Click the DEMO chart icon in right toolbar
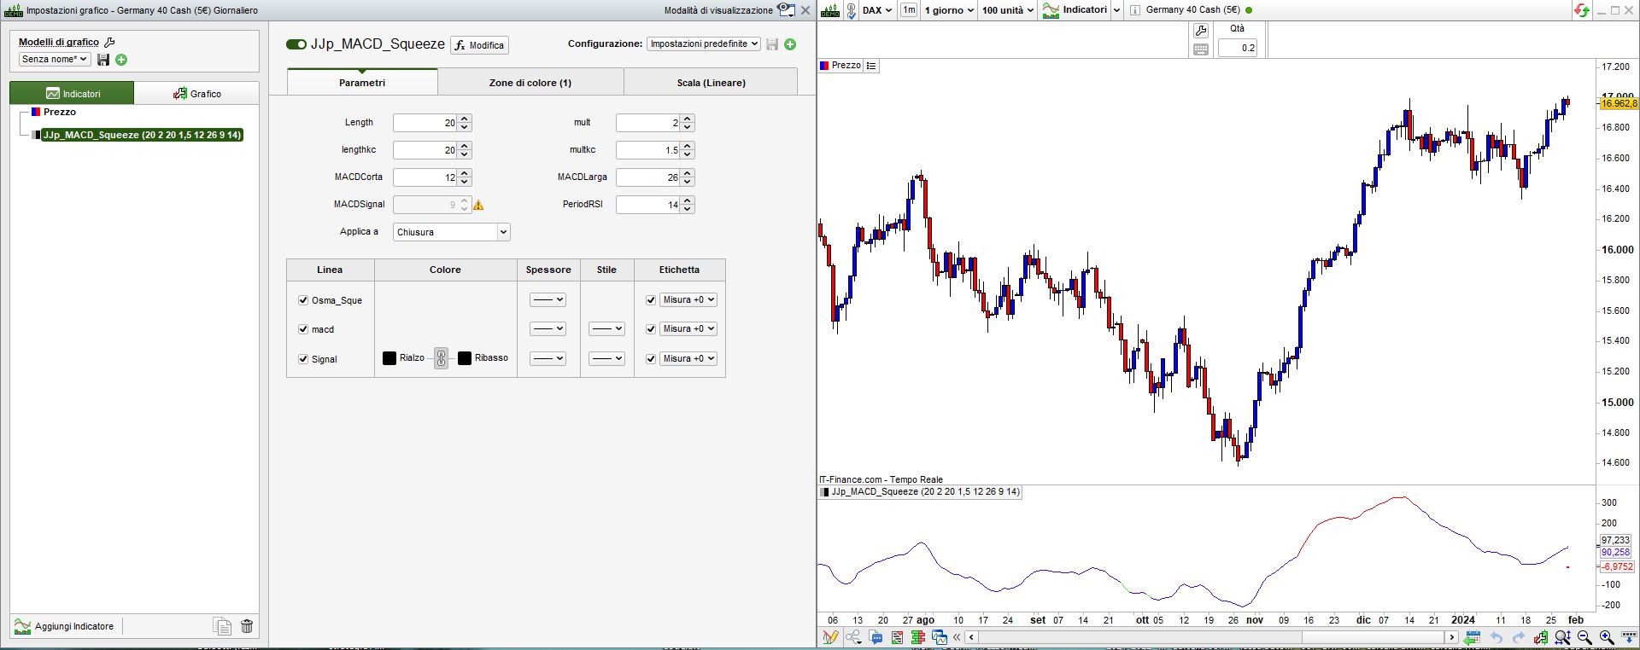Viewport: 1640px width, 650px height. [829, 10]
